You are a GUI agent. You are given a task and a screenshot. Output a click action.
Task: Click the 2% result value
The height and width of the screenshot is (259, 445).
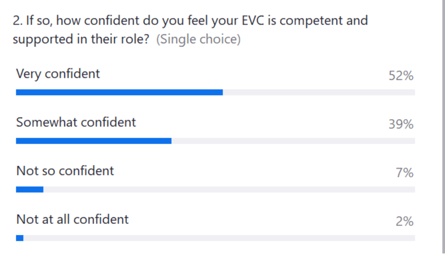tap(405, 221)
